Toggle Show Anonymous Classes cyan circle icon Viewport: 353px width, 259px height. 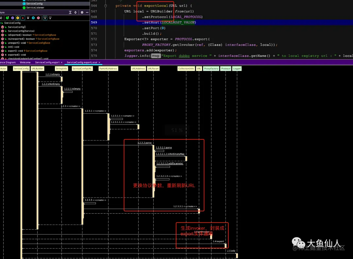click(x=33, y=18)
